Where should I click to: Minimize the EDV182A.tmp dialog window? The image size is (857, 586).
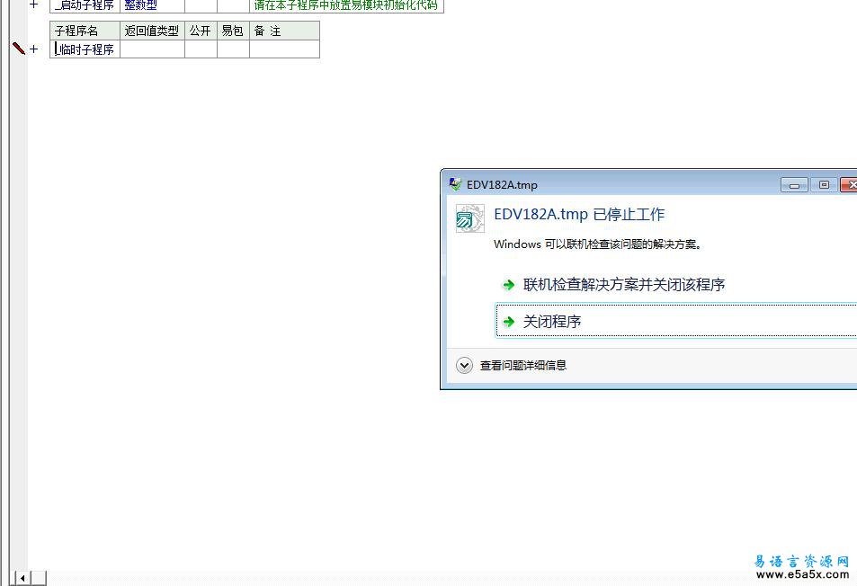click(x=794, y=185)
